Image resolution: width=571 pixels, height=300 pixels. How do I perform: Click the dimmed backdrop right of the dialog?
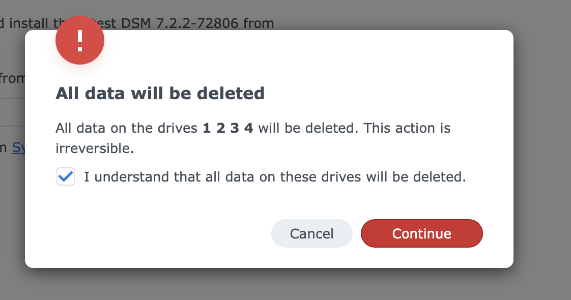coord(542,153)
